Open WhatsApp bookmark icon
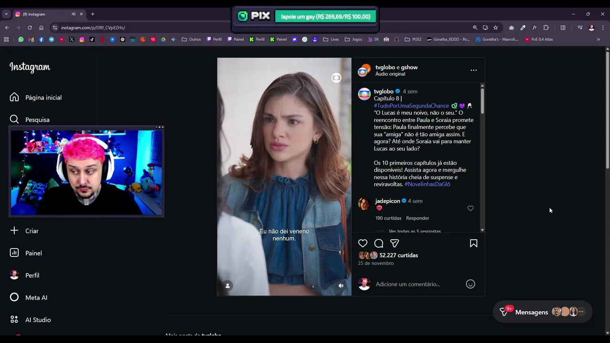Viewport: 610px width, 343px height. tap(21, 40)
